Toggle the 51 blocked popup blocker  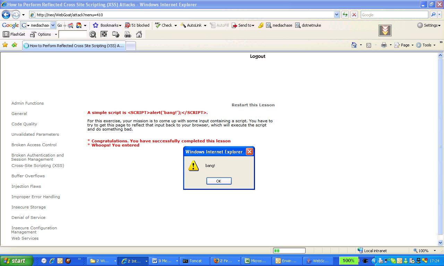[x=137, y=25]
